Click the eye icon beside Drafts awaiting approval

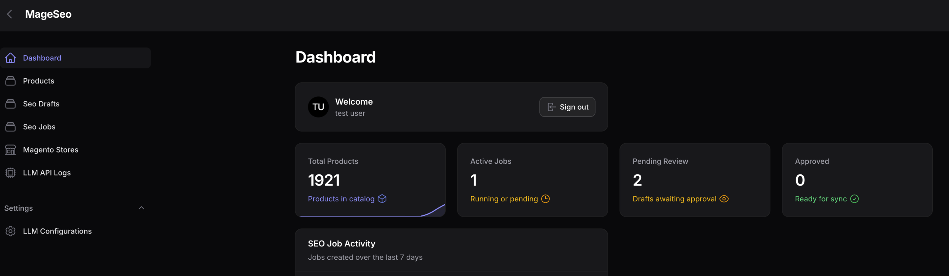click(724, 199)
